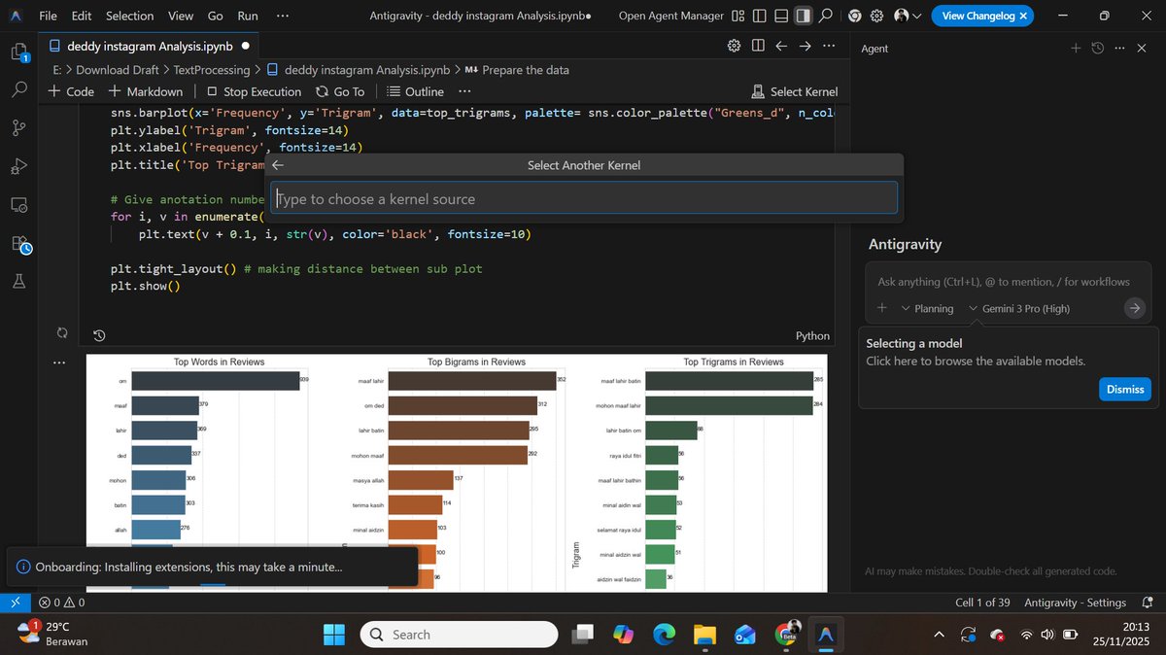Toggle the bottom panel
The height and width of the screenshot is (655, 1166).
coord(781,16)
